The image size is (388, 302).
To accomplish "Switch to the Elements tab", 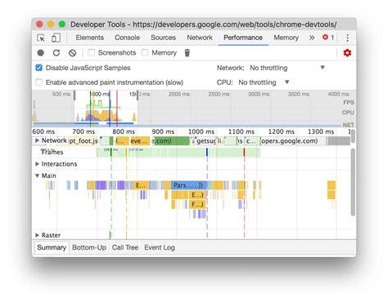I will 90,38.
